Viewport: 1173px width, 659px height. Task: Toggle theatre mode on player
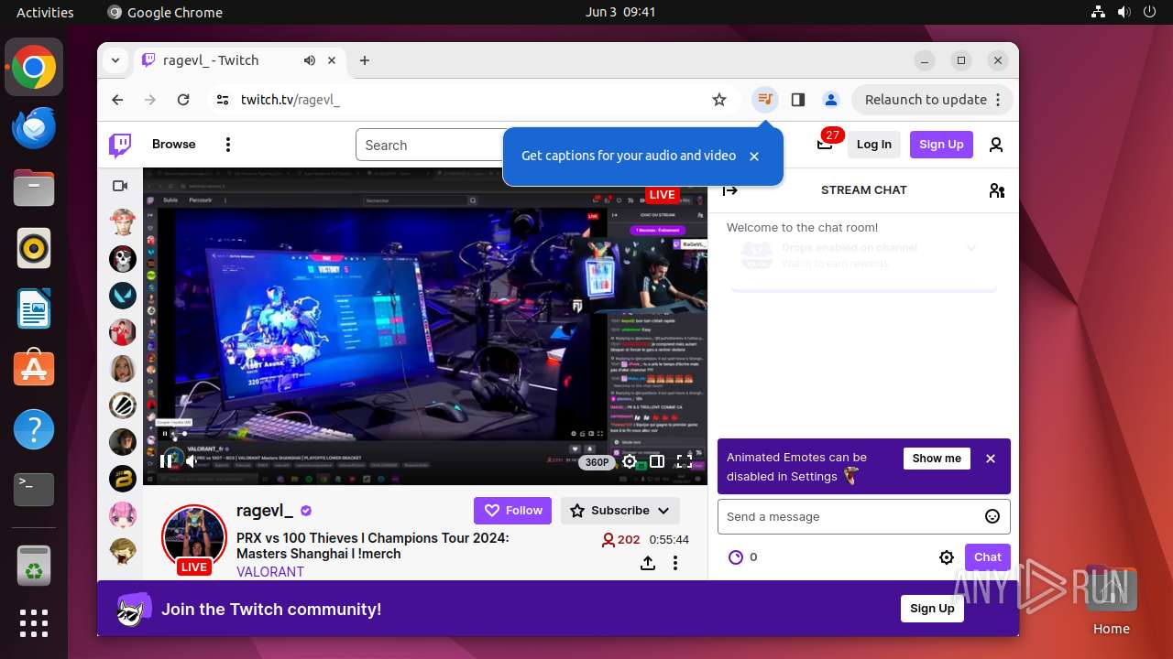click(657, 461)
